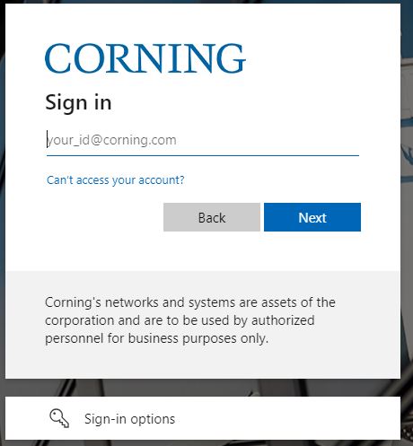Click the letter G ending the CORNING logo
The height and width of the screenshot is (446, 413).
pyautogui.click(x=231, y=58)
